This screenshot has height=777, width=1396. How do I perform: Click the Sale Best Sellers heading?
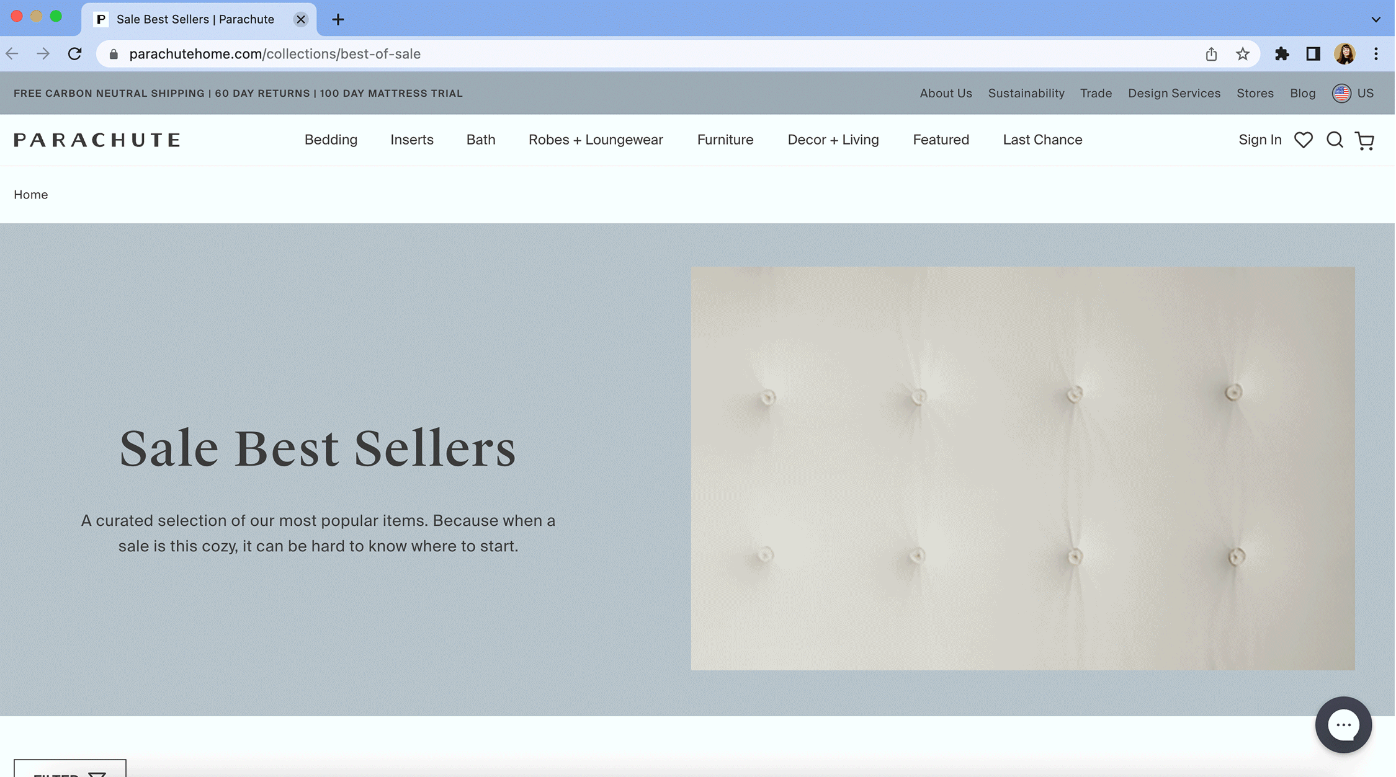pos(318,448)
